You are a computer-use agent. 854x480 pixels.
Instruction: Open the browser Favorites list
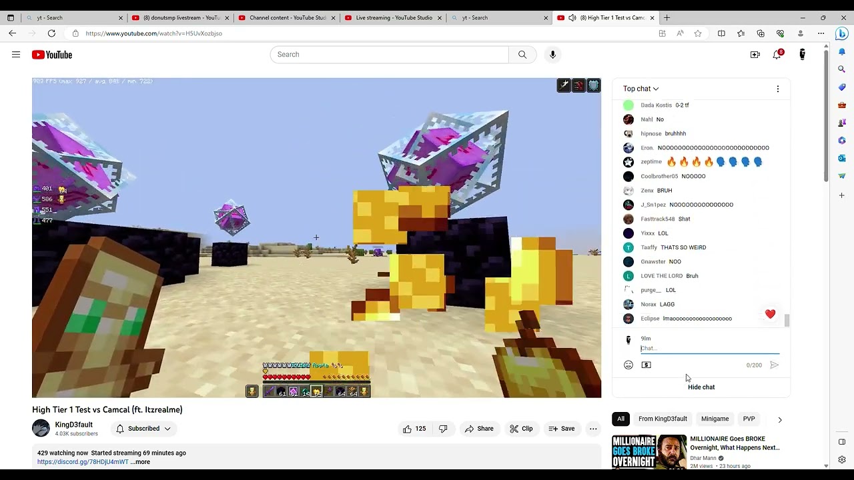(741, 33)
